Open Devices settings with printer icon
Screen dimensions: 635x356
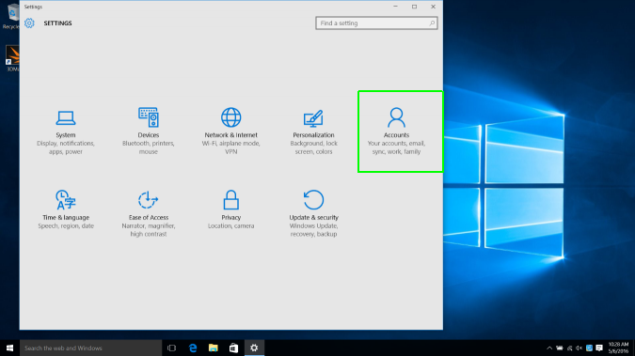point(149,132)
